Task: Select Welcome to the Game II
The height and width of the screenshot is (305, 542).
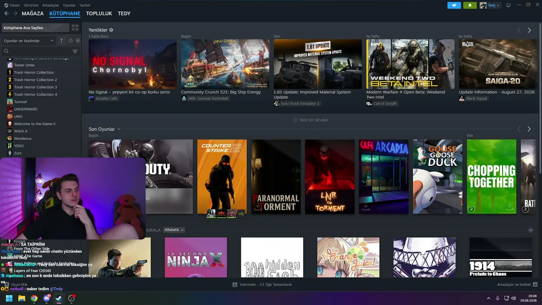Action: point(35,124)
